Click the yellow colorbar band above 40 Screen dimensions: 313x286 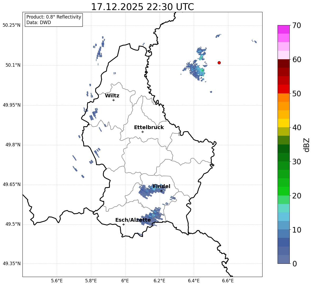tap(283, 123)
